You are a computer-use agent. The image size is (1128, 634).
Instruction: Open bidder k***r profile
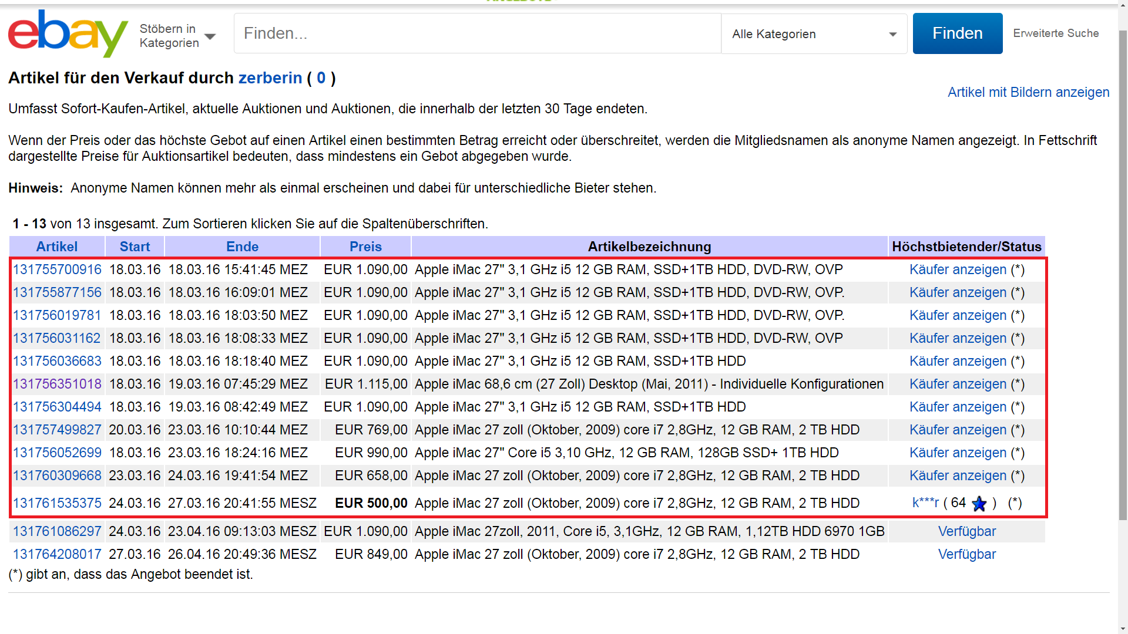pos(925,503)
